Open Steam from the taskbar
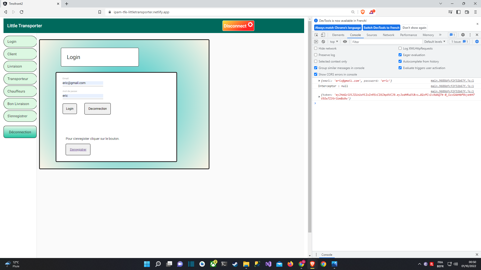The width and height of the screenshot is (481, 270). pos(235,264)
